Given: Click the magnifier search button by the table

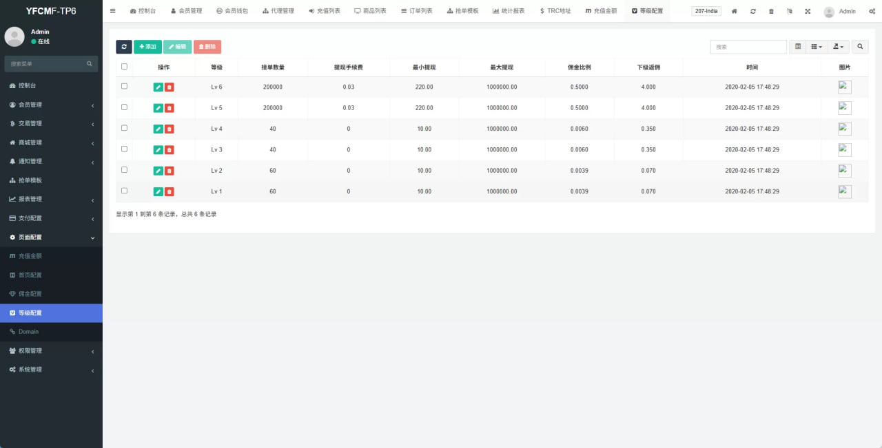Looking at the screenshot, I should click(860, 47).
